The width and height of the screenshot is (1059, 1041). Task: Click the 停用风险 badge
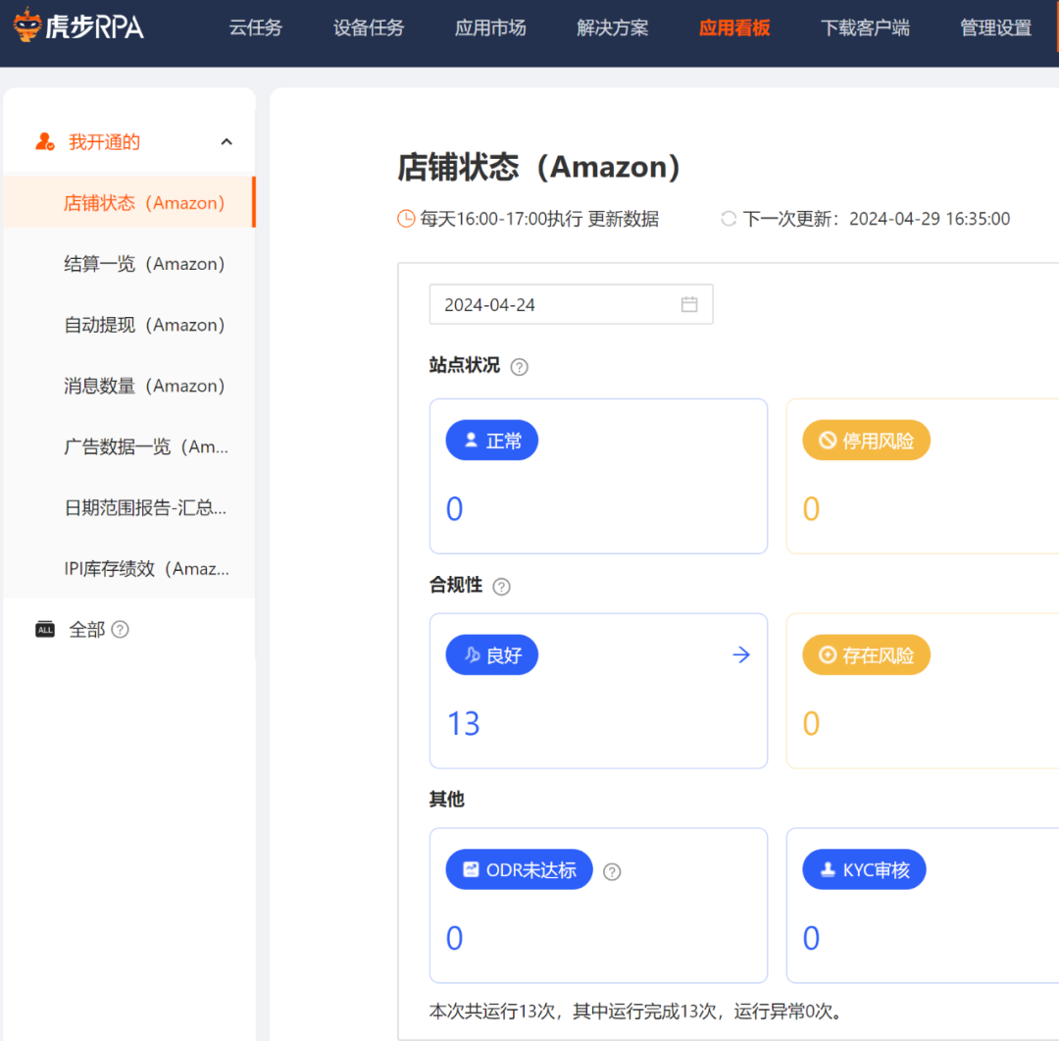(x=866, y=441)
